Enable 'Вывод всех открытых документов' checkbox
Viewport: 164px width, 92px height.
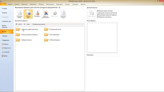[x=98, y=13]
